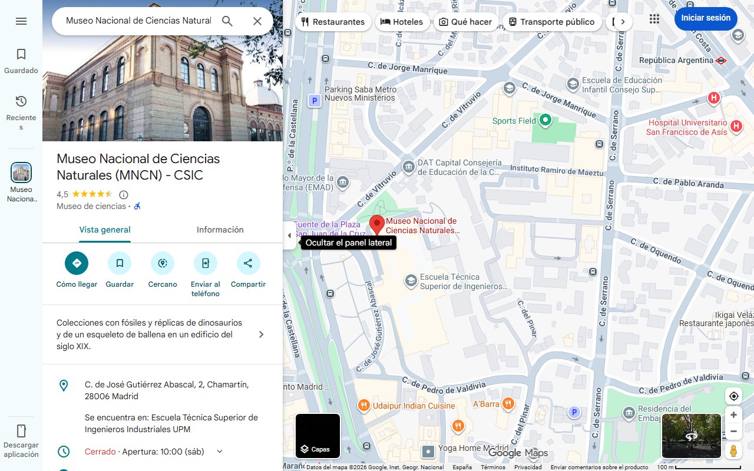Click the Iniciar sesión button
This screenshot has height=471, width=754.
point(706,18)
